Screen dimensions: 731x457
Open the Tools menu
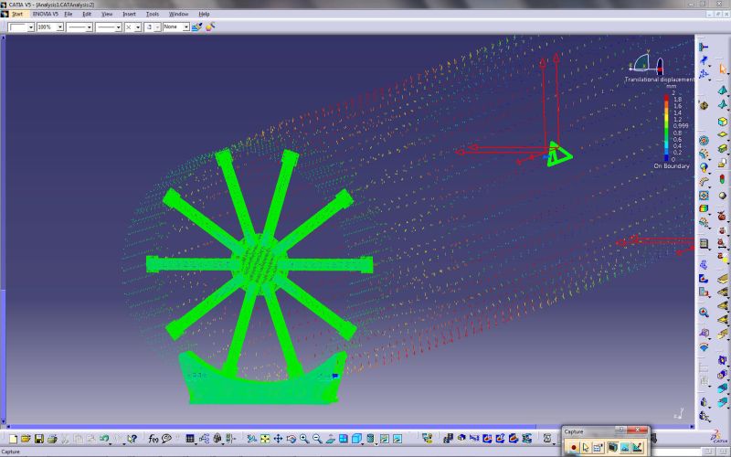(x=153, y=15)
